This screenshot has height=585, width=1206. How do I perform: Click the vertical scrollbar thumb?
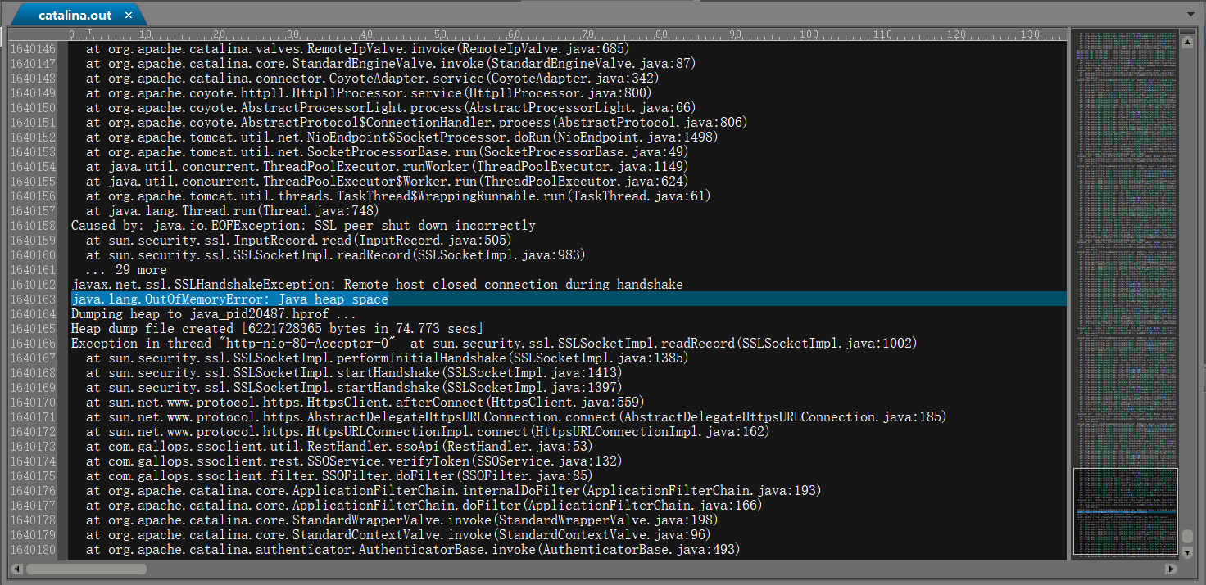coord(1186,537)
